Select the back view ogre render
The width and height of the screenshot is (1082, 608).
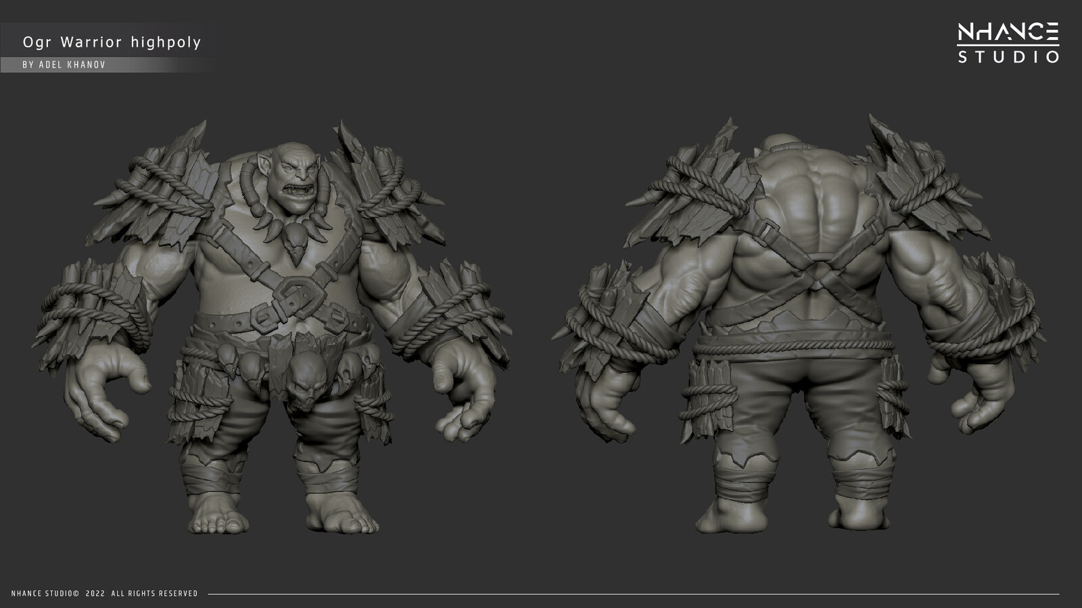pos(799,324)
